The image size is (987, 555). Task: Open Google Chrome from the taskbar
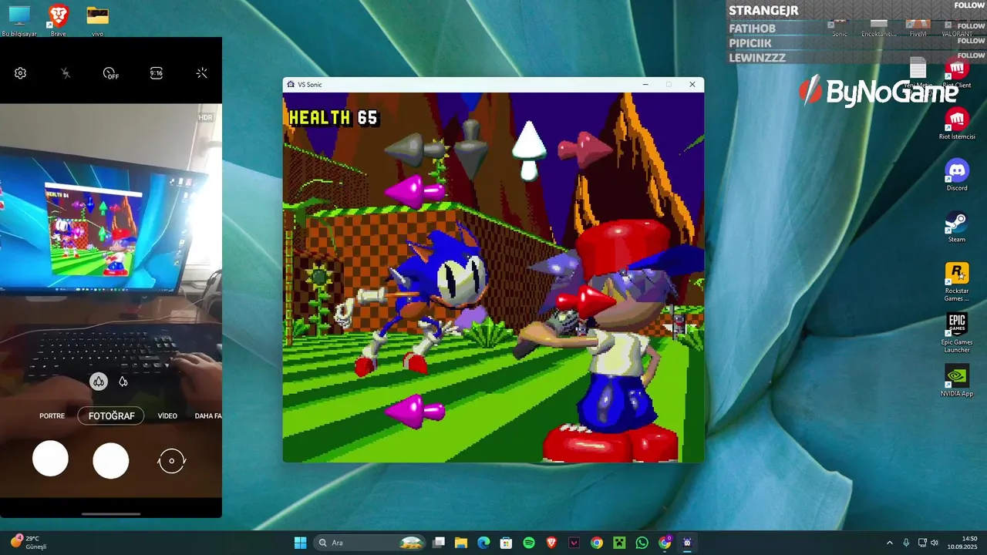597,543
